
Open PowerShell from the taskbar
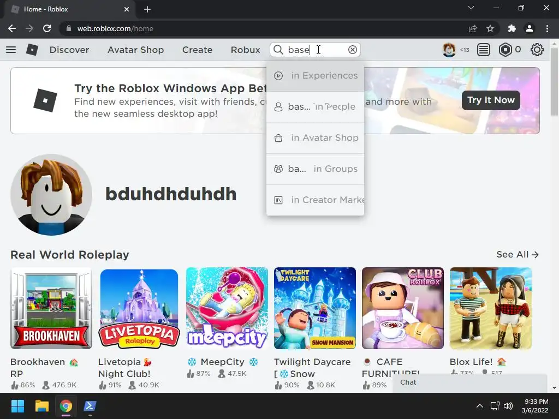point(90,406)
